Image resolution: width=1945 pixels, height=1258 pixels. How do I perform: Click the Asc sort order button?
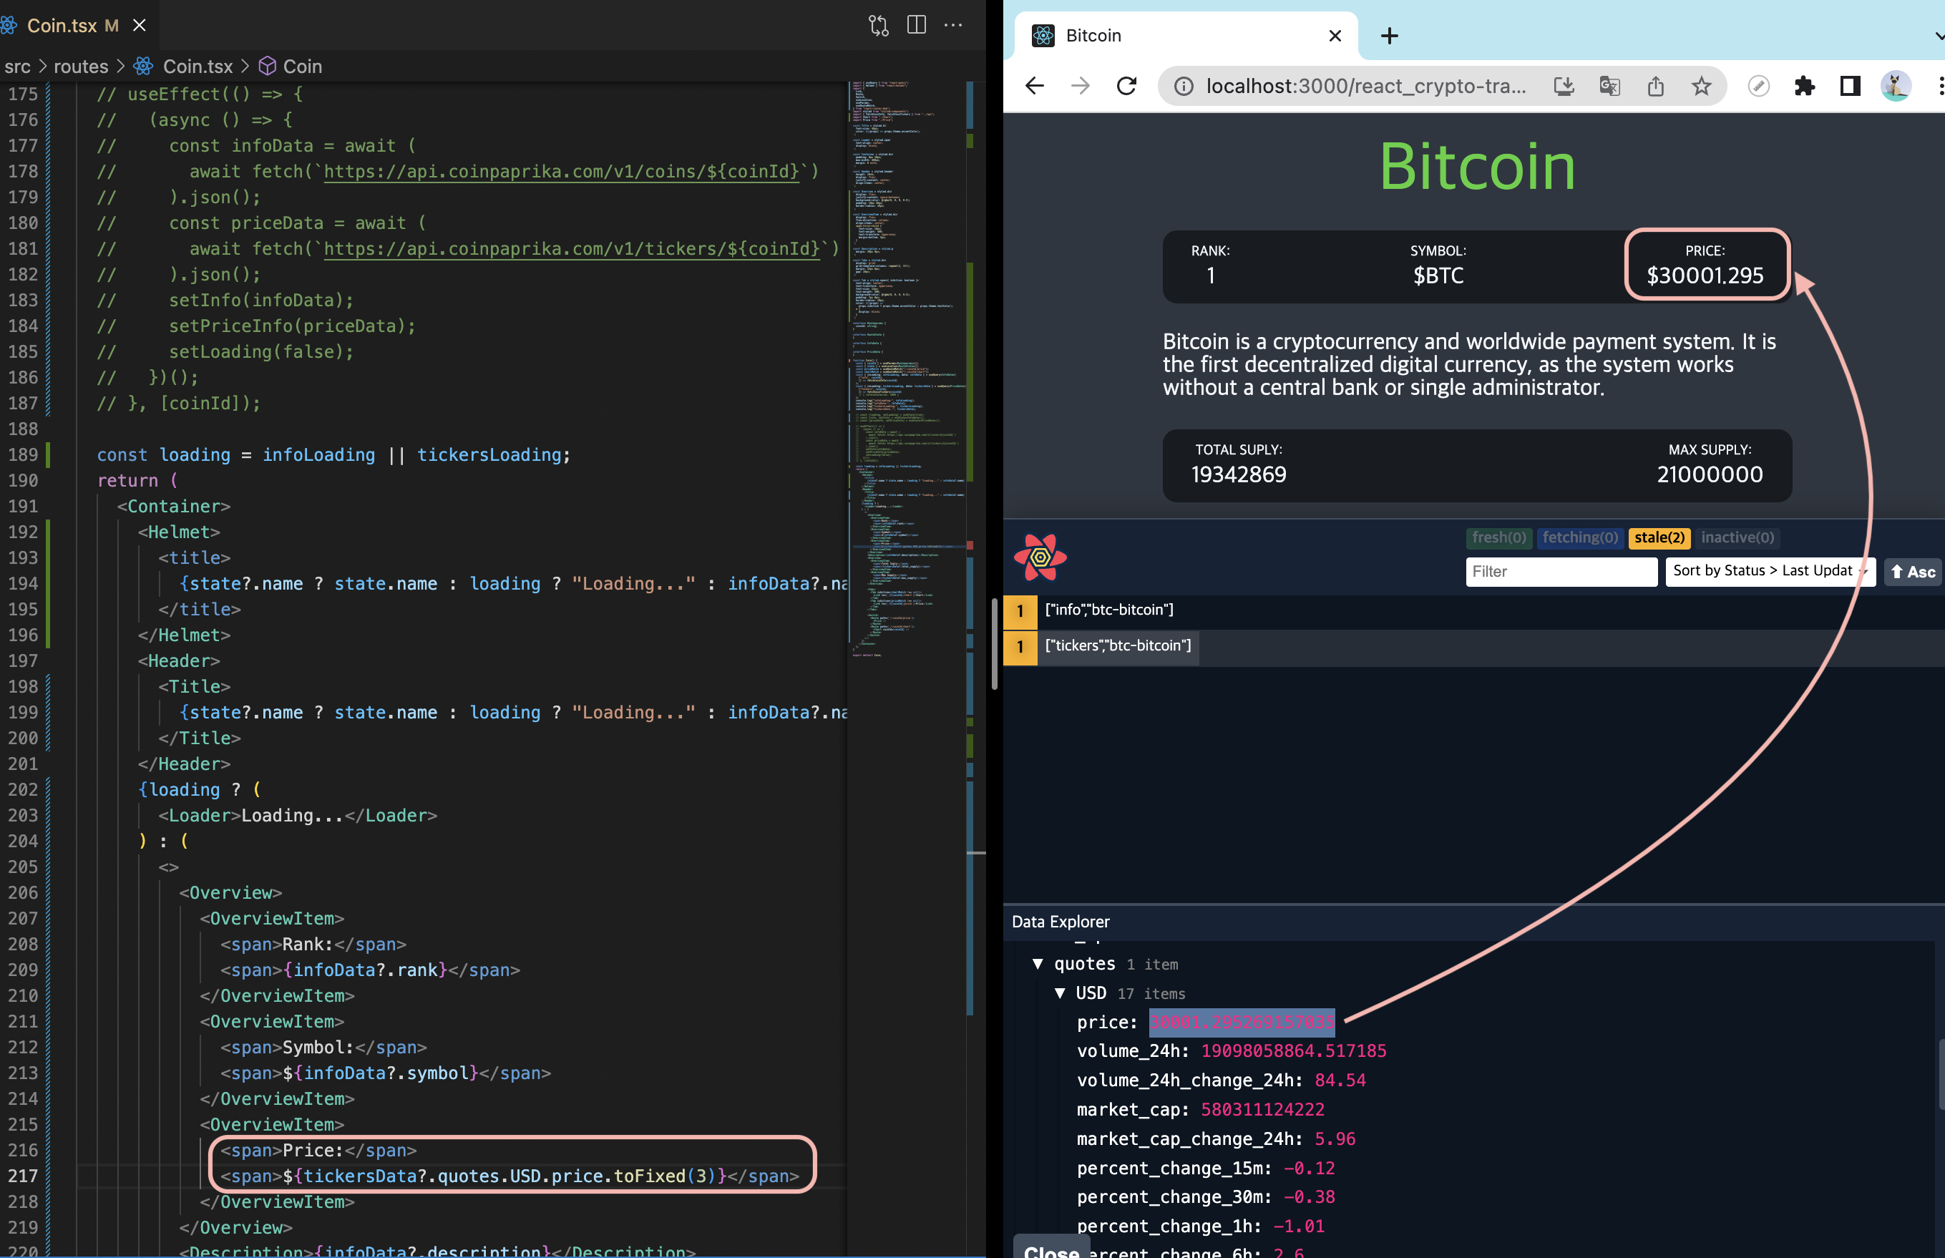pos(1912,572)
